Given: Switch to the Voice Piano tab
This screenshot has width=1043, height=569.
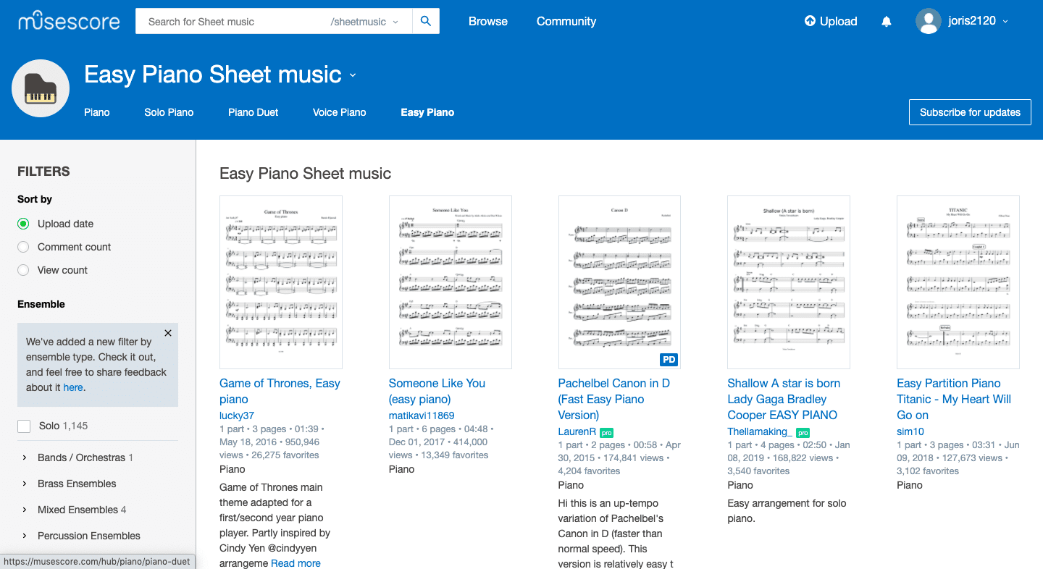Looking at the screenshot, I should (340, 112).
